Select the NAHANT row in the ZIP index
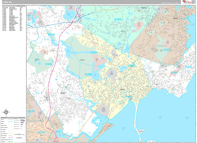The width and height of the screenshot is (197, 143). click(12, 19)
